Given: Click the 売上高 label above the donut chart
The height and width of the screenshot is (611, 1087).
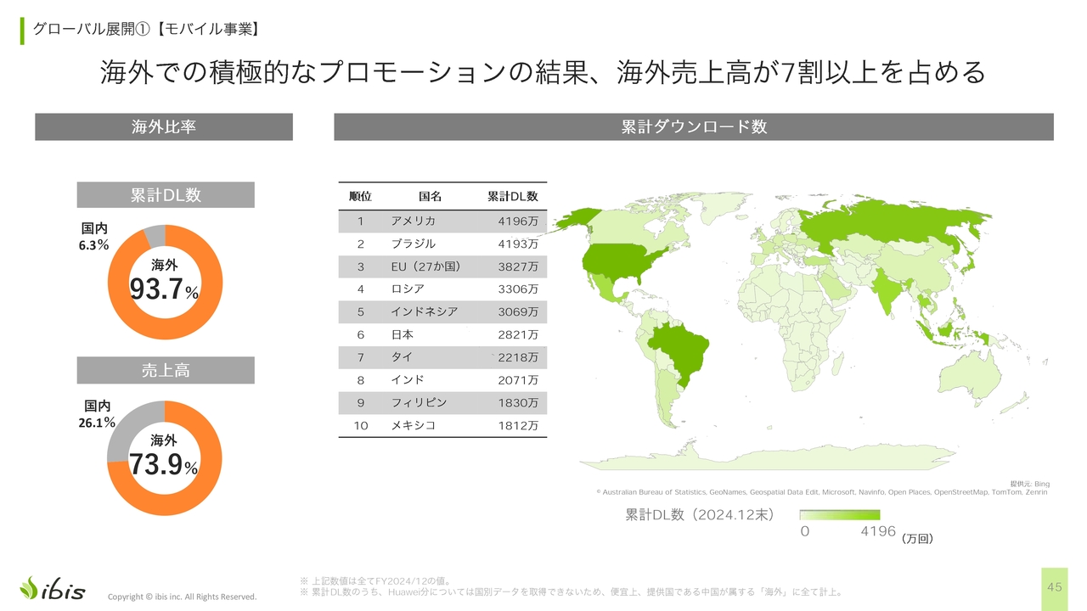Looking at the screenshot, I should click(x=166, y=370).
